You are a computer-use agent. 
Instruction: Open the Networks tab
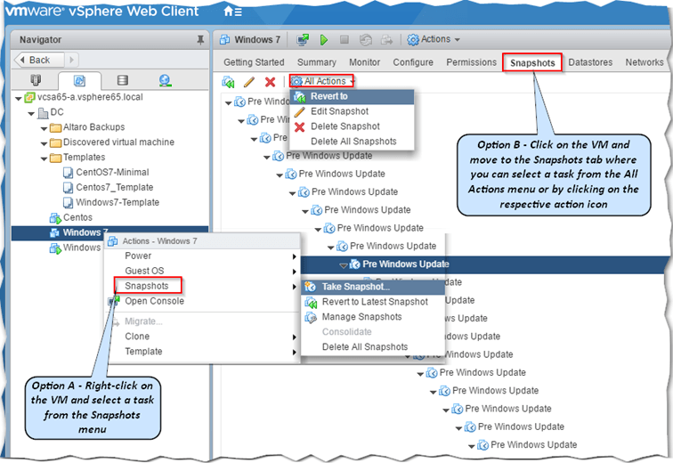[x=645, y=62]
